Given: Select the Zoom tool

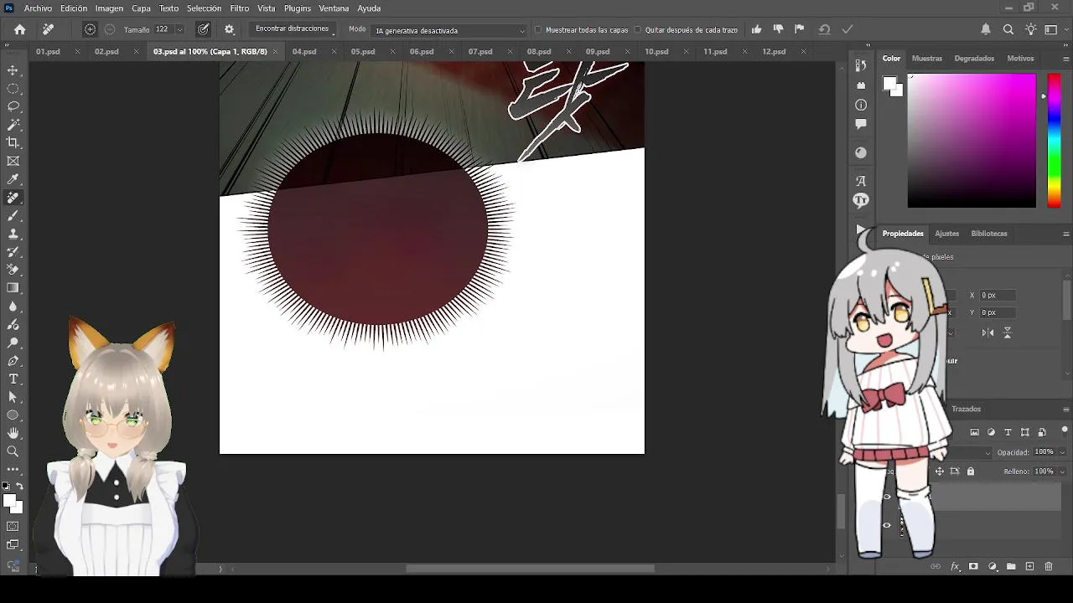Looking at the screenshot, I should tap(13, 451).
